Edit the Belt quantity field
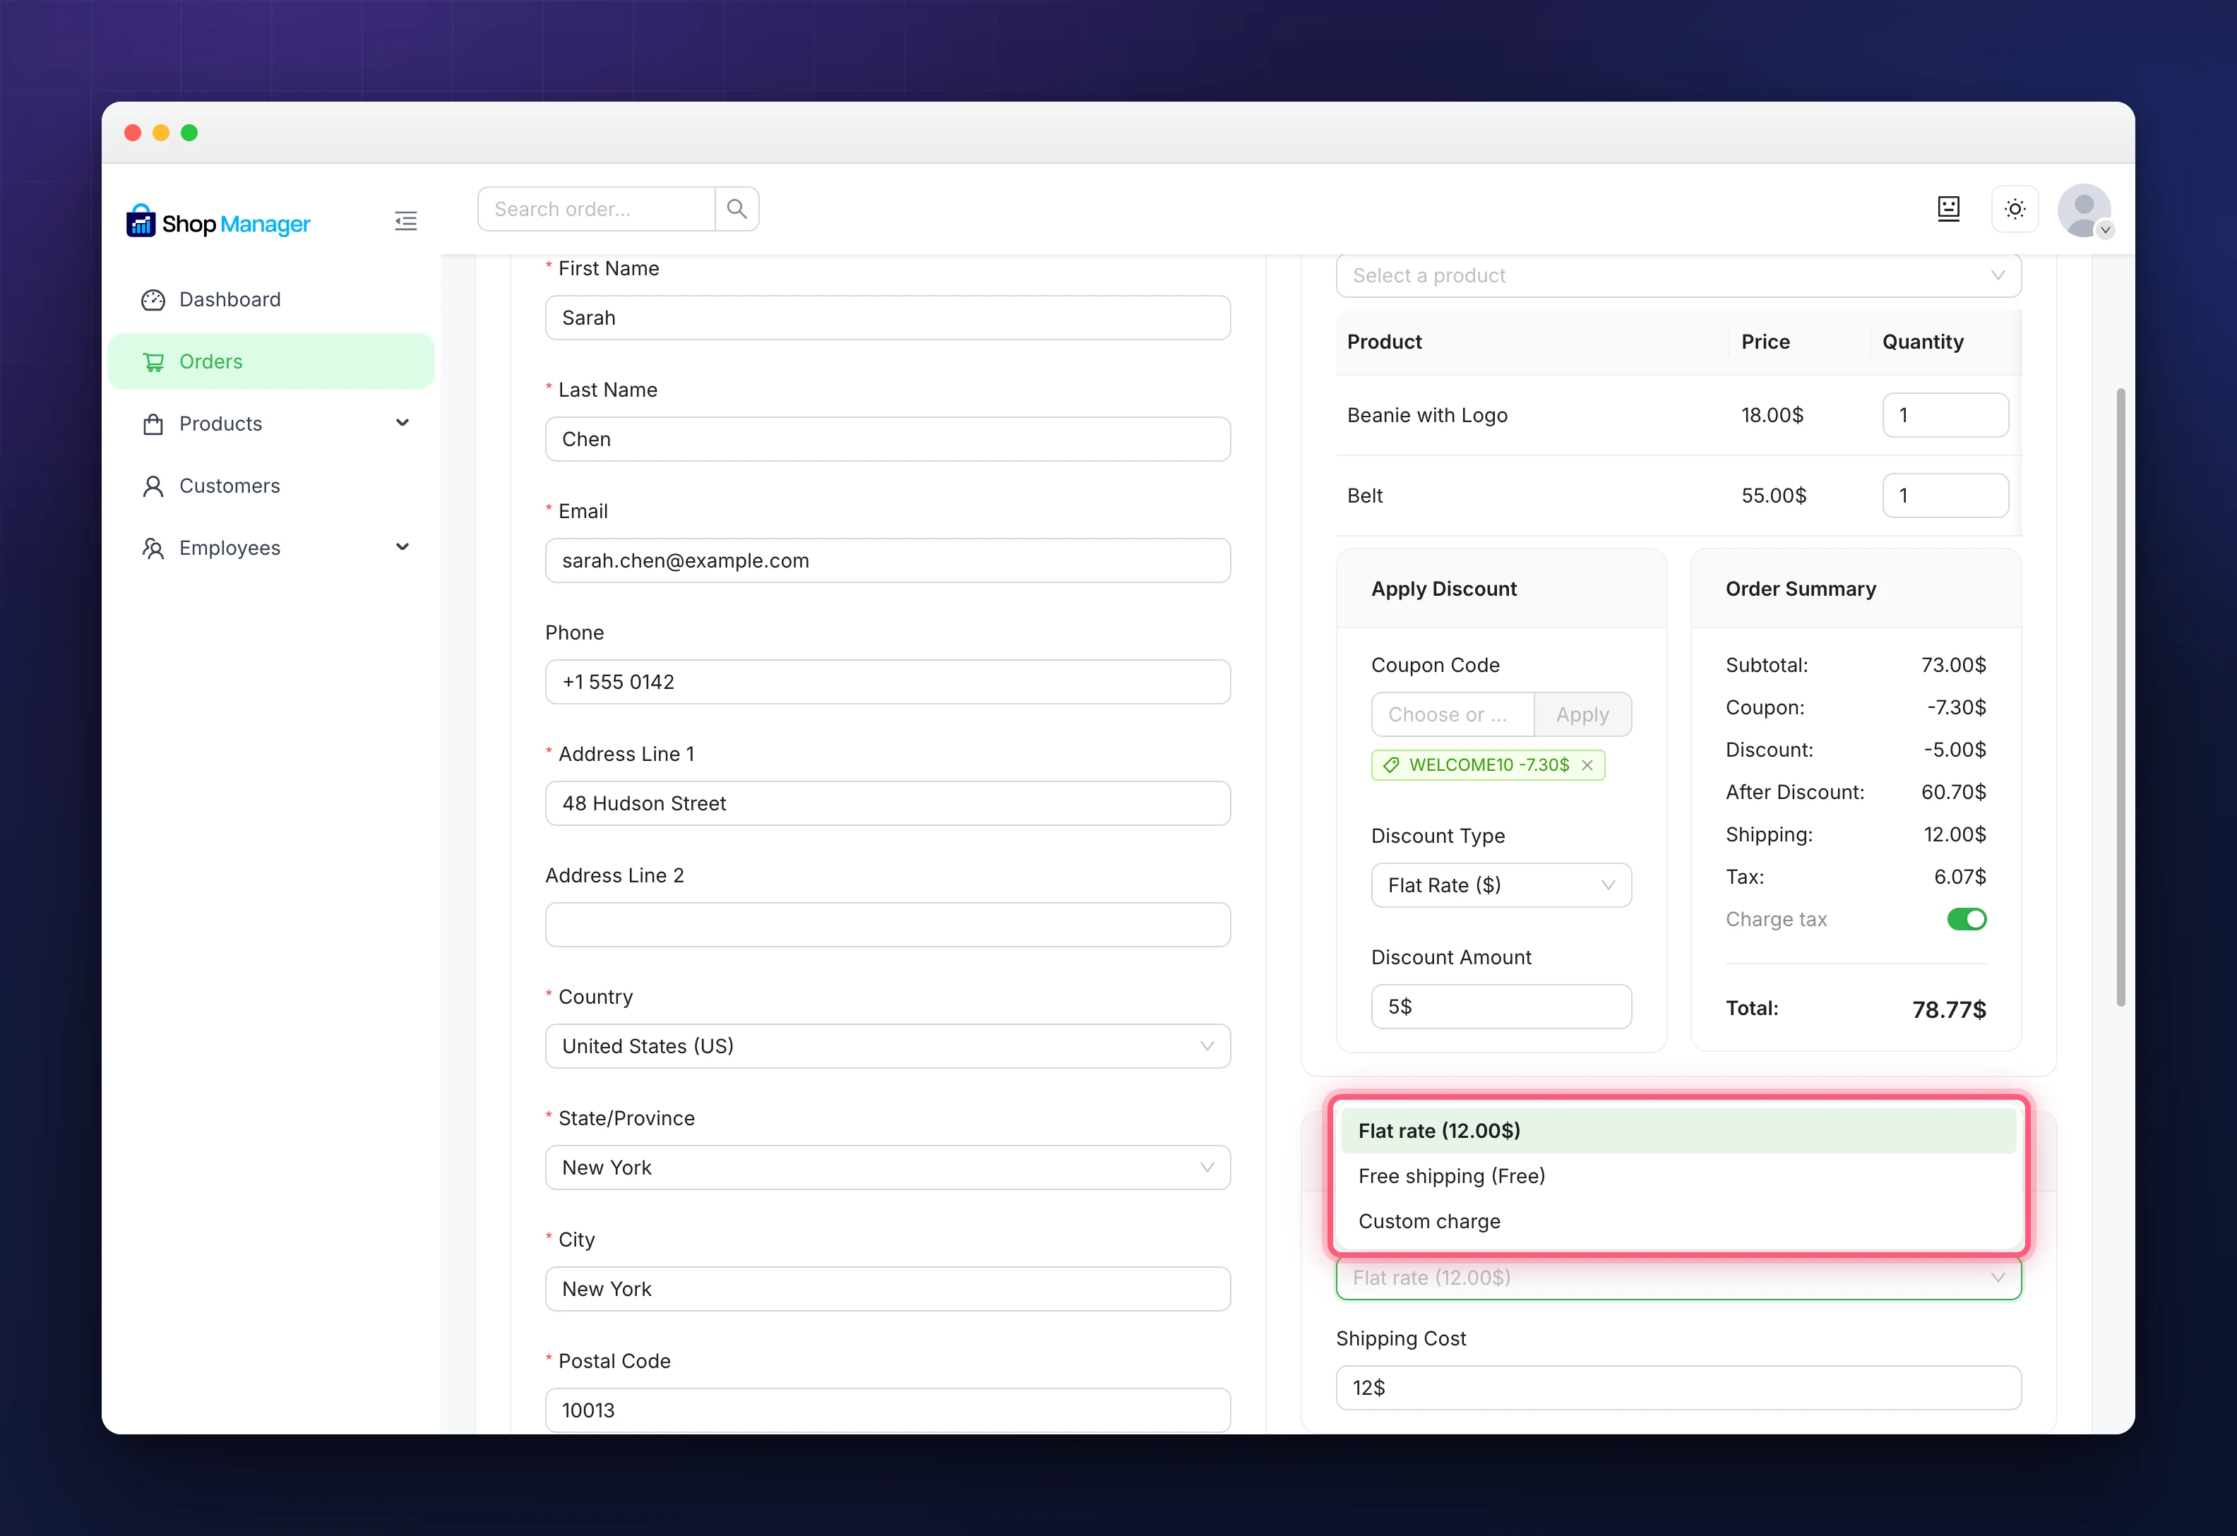 1945,496
